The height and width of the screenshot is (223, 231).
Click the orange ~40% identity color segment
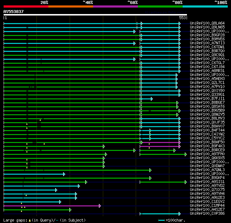click(71, 6)
